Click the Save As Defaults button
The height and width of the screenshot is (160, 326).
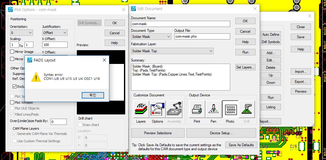[241, 145]
